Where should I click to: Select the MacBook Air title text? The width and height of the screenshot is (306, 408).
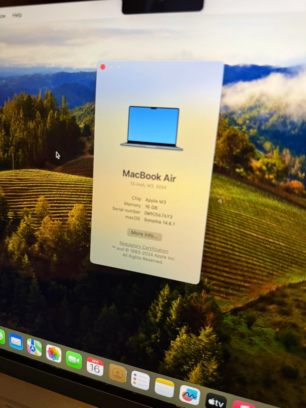149,176
